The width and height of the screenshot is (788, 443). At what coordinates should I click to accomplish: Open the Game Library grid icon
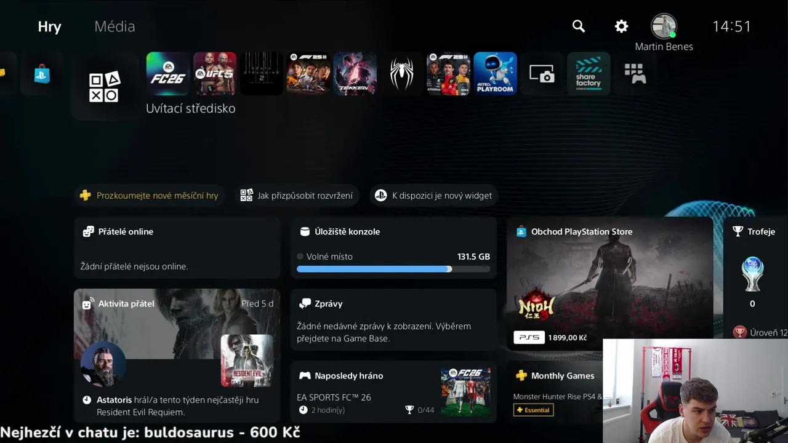pos(635,74)
